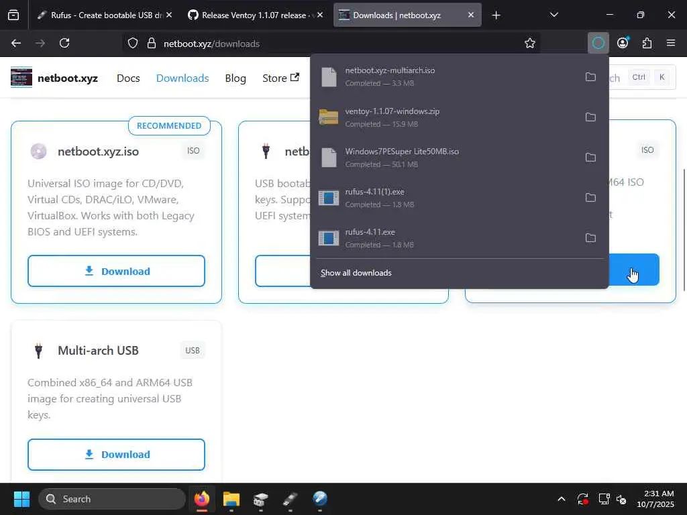Show rufus-4.11(1).exe in folder
Image resolution: width=687 pixels, height=515 pixels.
pos(590,198)
